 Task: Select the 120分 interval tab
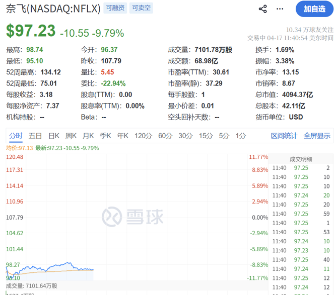click(143, 136)
